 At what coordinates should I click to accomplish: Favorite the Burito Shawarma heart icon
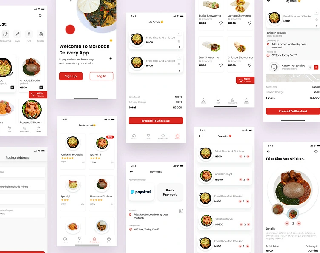[x=221, y=23]
